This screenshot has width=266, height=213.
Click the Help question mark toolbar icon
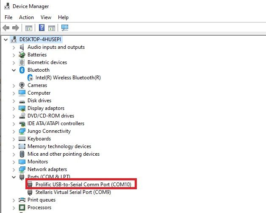[42, 28]
